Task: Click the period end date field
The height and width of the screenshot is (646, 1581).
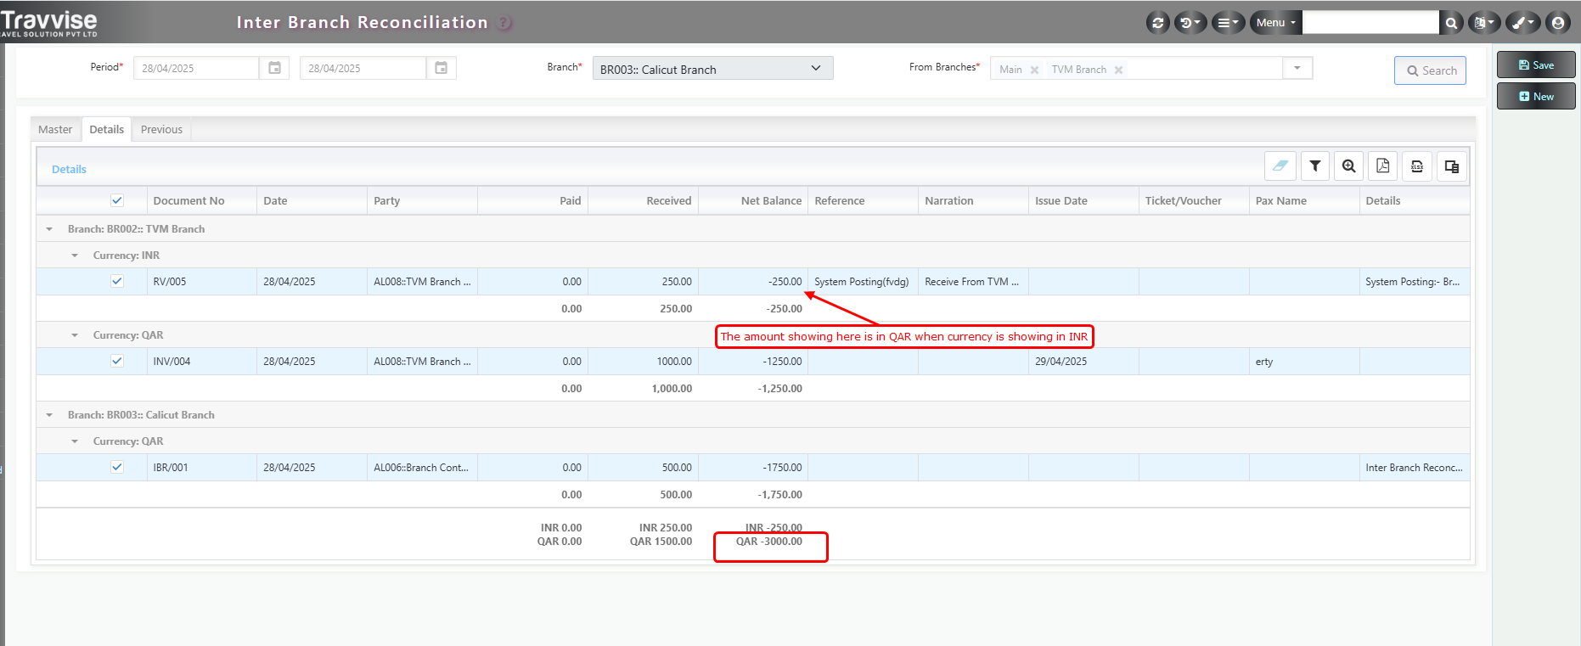Action: [363, 68]
